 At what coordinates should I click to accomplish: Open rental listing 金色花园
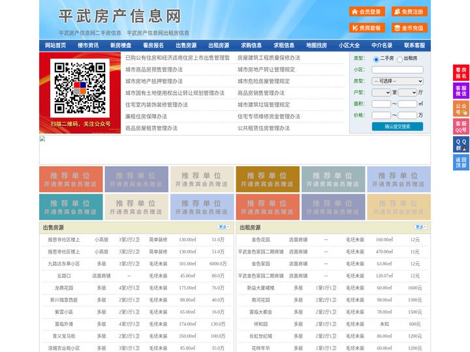point(260,240)
